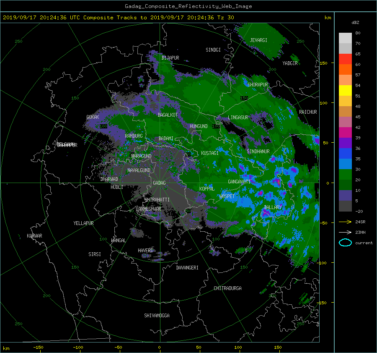Click the RAICHUR city label
The image size is (377, 353).
pyautogui.click(x=308, y=112)
